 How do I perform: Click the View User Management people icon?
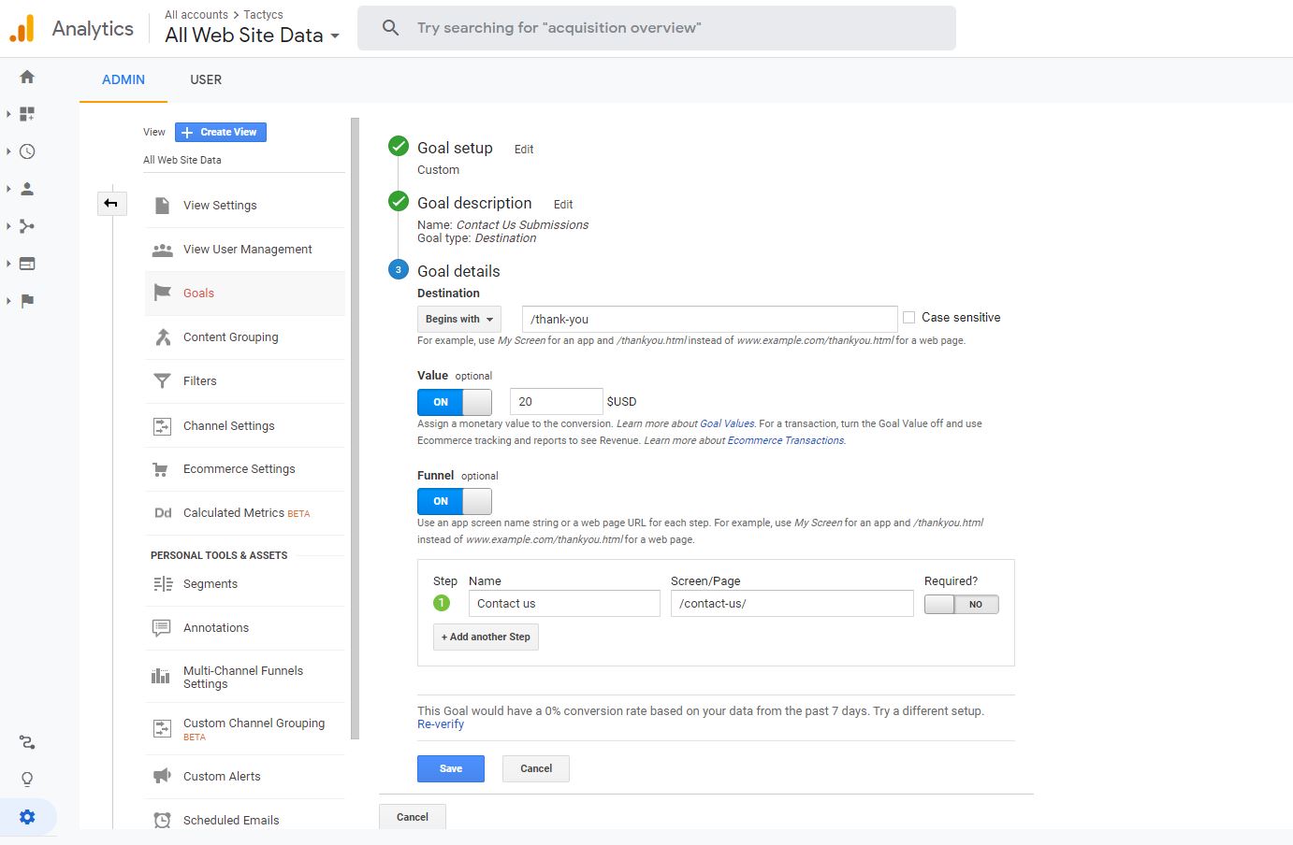[162, 250]
